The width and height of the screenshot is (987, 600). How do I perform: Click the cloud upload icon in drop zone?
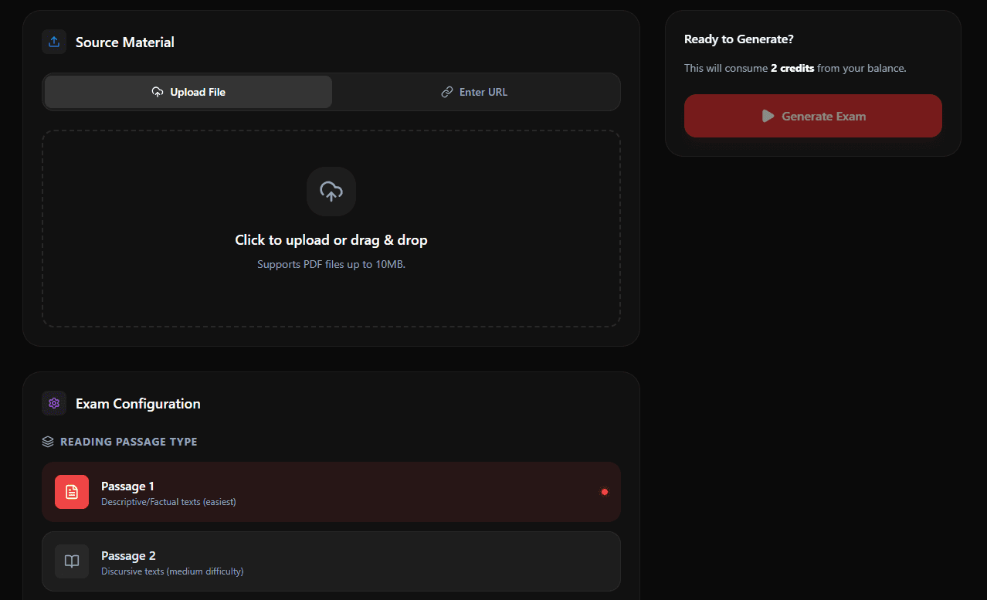(x=331, y=192)
